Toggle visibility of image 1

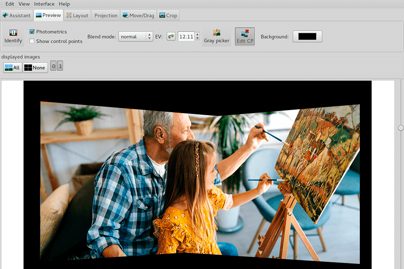pyautogui.click(x=60, y=66)
